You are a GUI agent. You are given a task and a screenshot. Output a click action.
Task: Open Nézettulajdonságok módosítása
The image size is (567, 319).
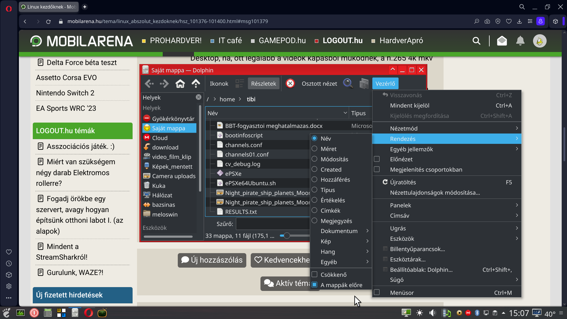pyautogui.click(x=447, y=193)
